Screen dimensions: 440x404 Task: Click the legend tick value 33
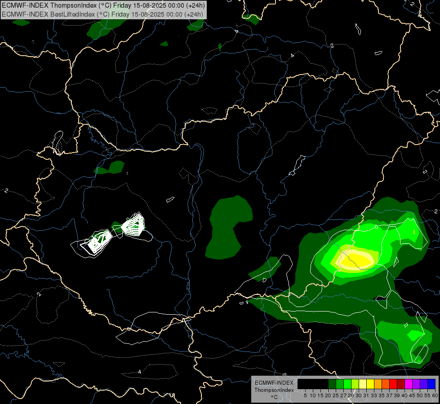(x=374, y=395)
